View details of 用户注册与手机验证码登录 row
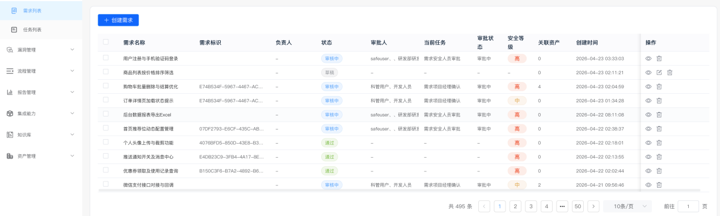 click(x=649, y=58)
